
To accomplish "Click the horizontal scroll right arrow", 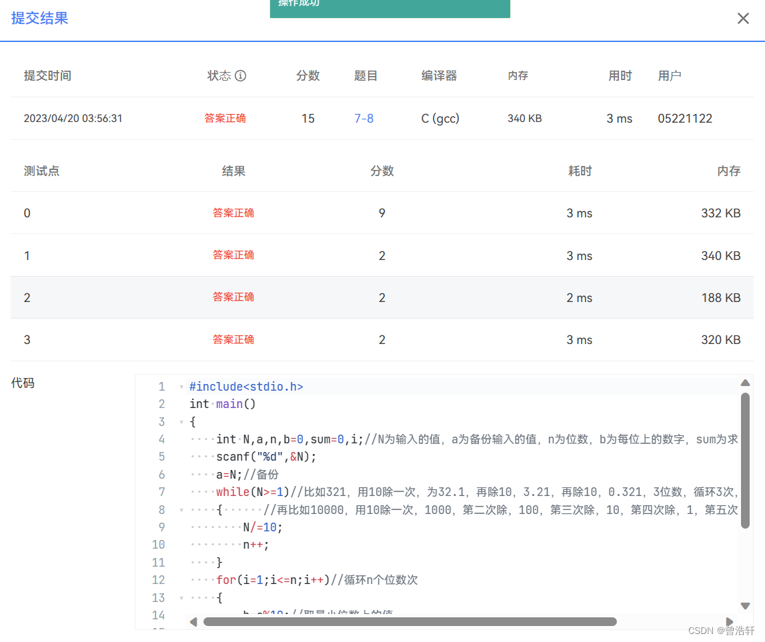I will pos(730,622).
